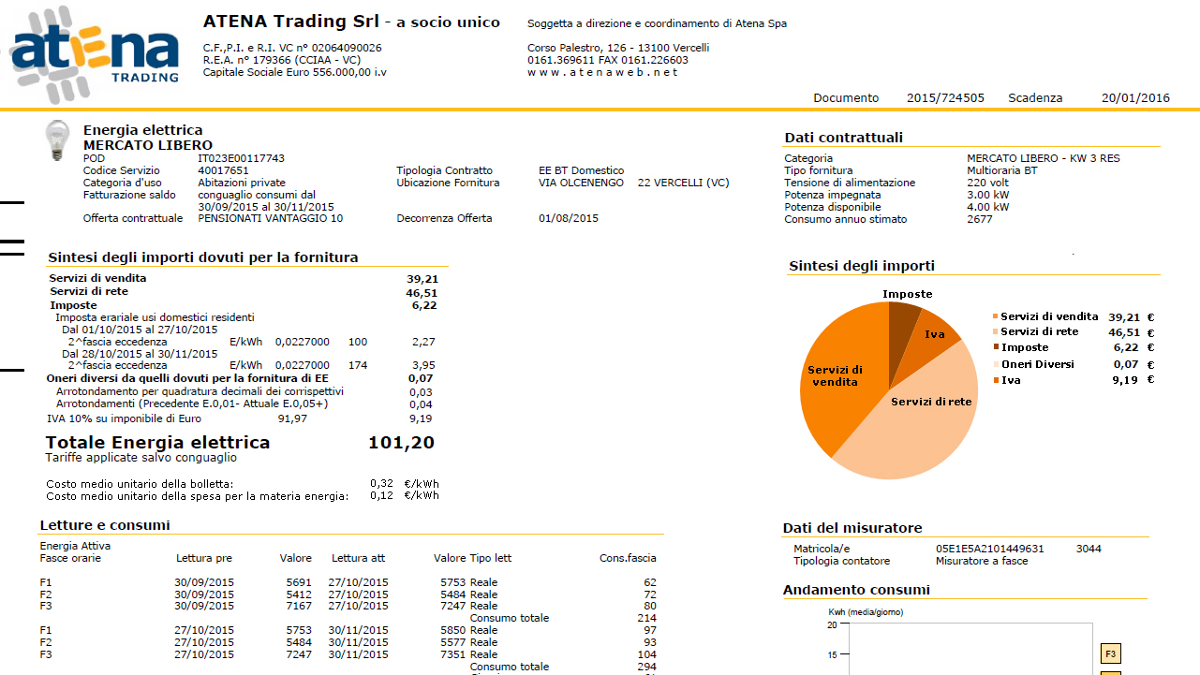This screenshot has height=675, width=1200.
Task: Click the Servizi di vendita amount 39,21 in summary table
Action: pyautogui.click(x=422, y=278)
